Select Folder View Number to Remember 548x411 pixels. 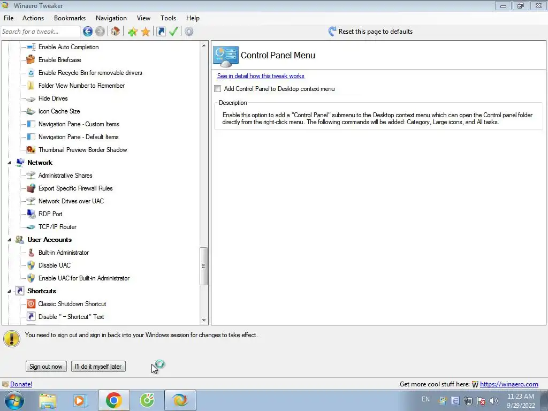click(x=81, y=86)
